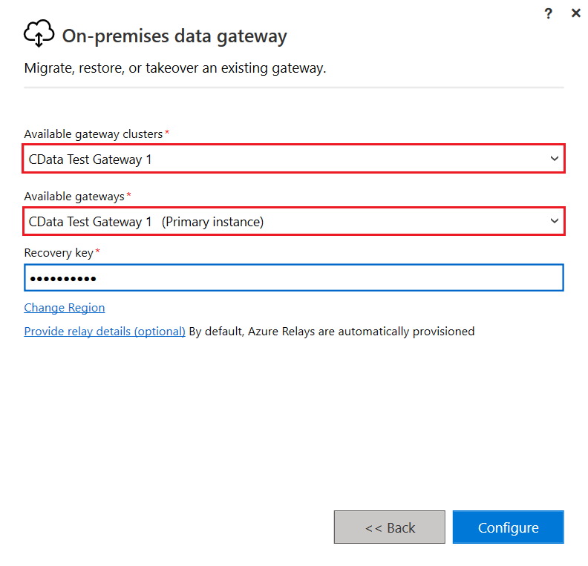The height and width of the screenshot is (566, 588).
Task: Click the Recovery key label text
Action: click(x=59, y=253)
